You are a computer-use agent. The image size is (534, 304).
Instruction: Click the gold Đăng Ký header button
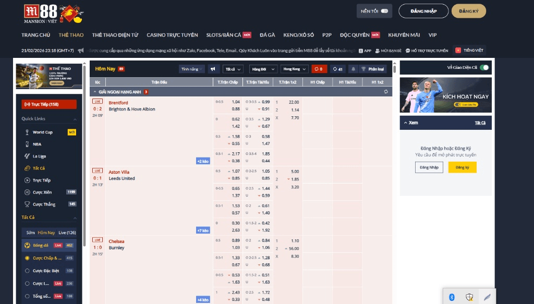[469, 11]
